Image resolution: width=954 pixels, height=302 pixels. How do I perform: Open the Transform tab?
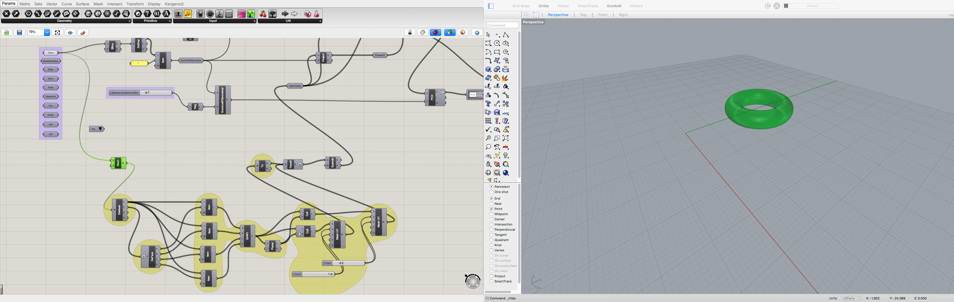[x=135, y=4]
